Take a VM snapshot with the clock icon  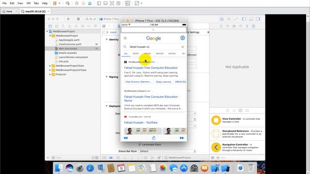[x=77, y=3]
